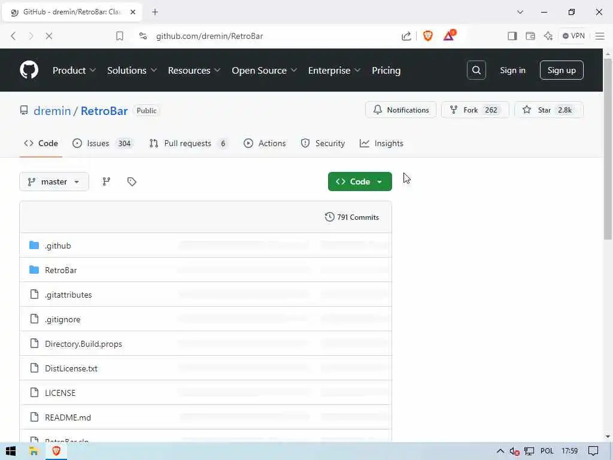This screenshot has height=460, width=613.
Task: Click the POL language indicator
Action: pos(547,451)
